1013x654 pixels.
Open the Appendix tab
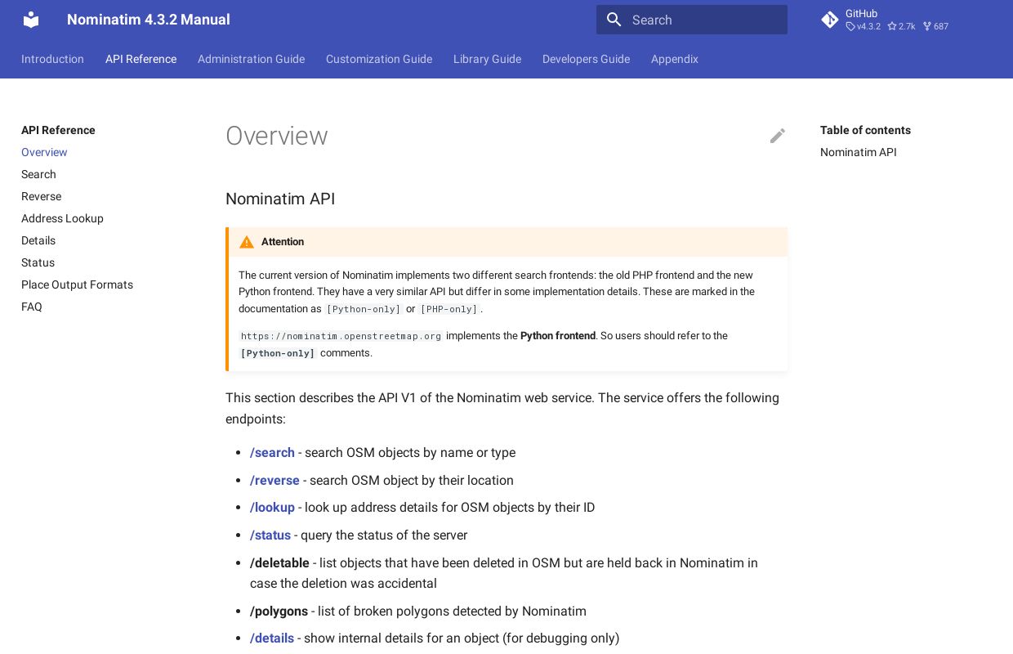[675, 59]
